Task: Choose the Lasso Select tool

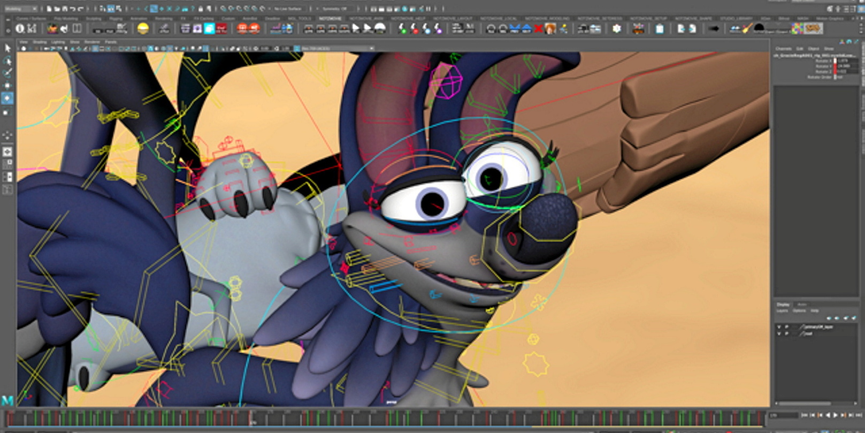Action: [x=7, y=60]
